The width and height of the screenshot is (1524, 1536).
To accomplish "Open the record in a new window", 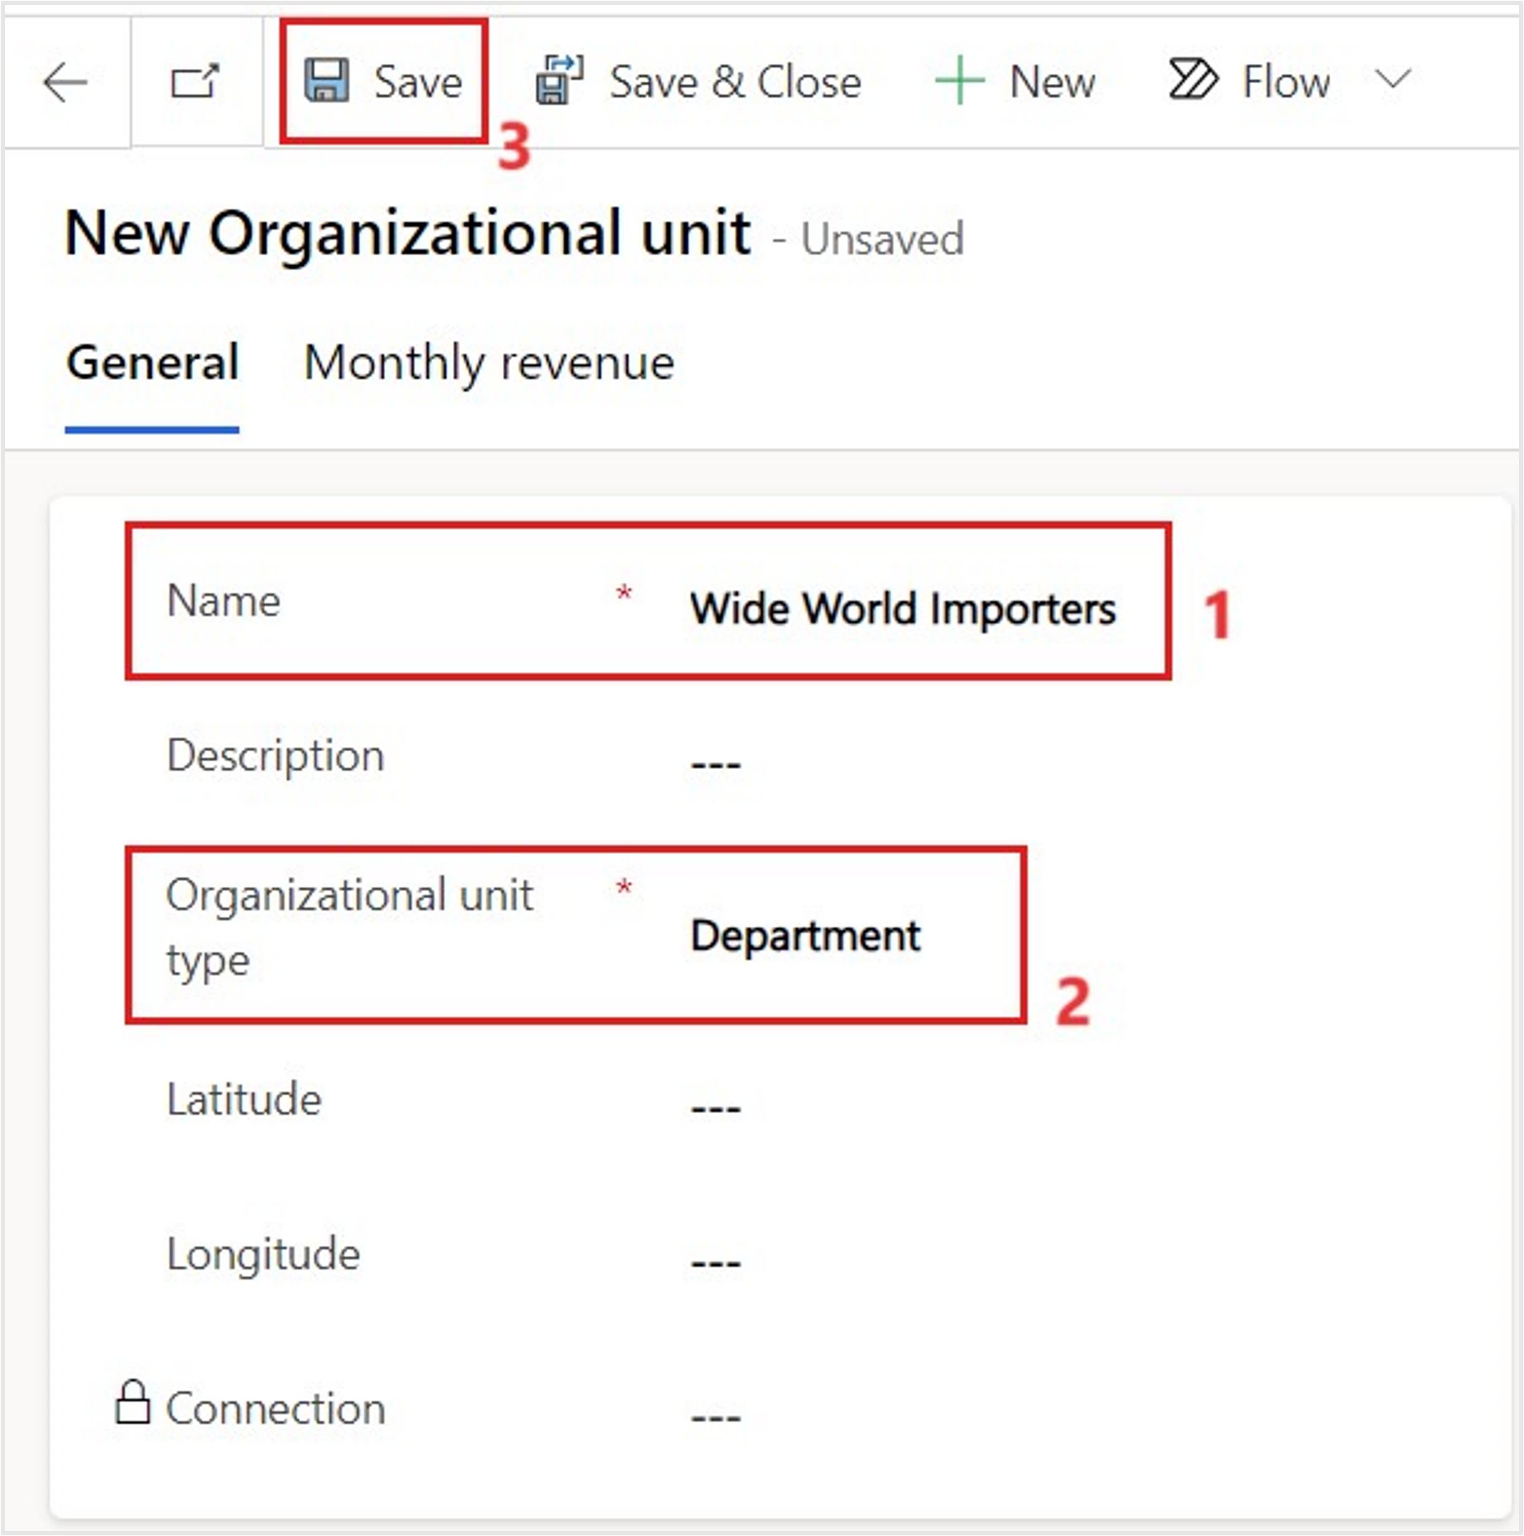I will click(195, 81).
